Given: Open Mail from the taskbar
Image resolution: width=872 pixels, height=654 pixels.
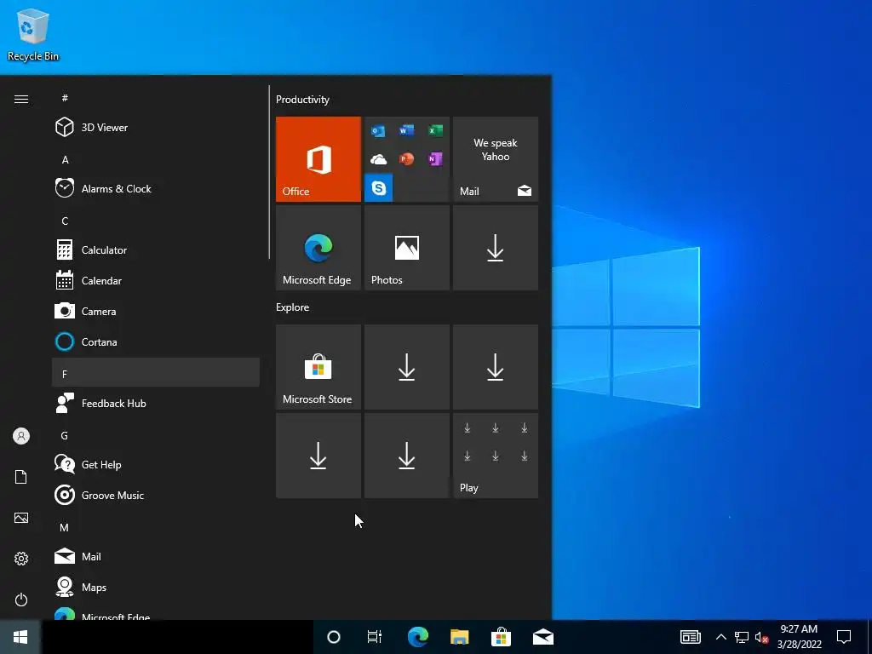Looking at the screenshot, I should coord(542,637).
